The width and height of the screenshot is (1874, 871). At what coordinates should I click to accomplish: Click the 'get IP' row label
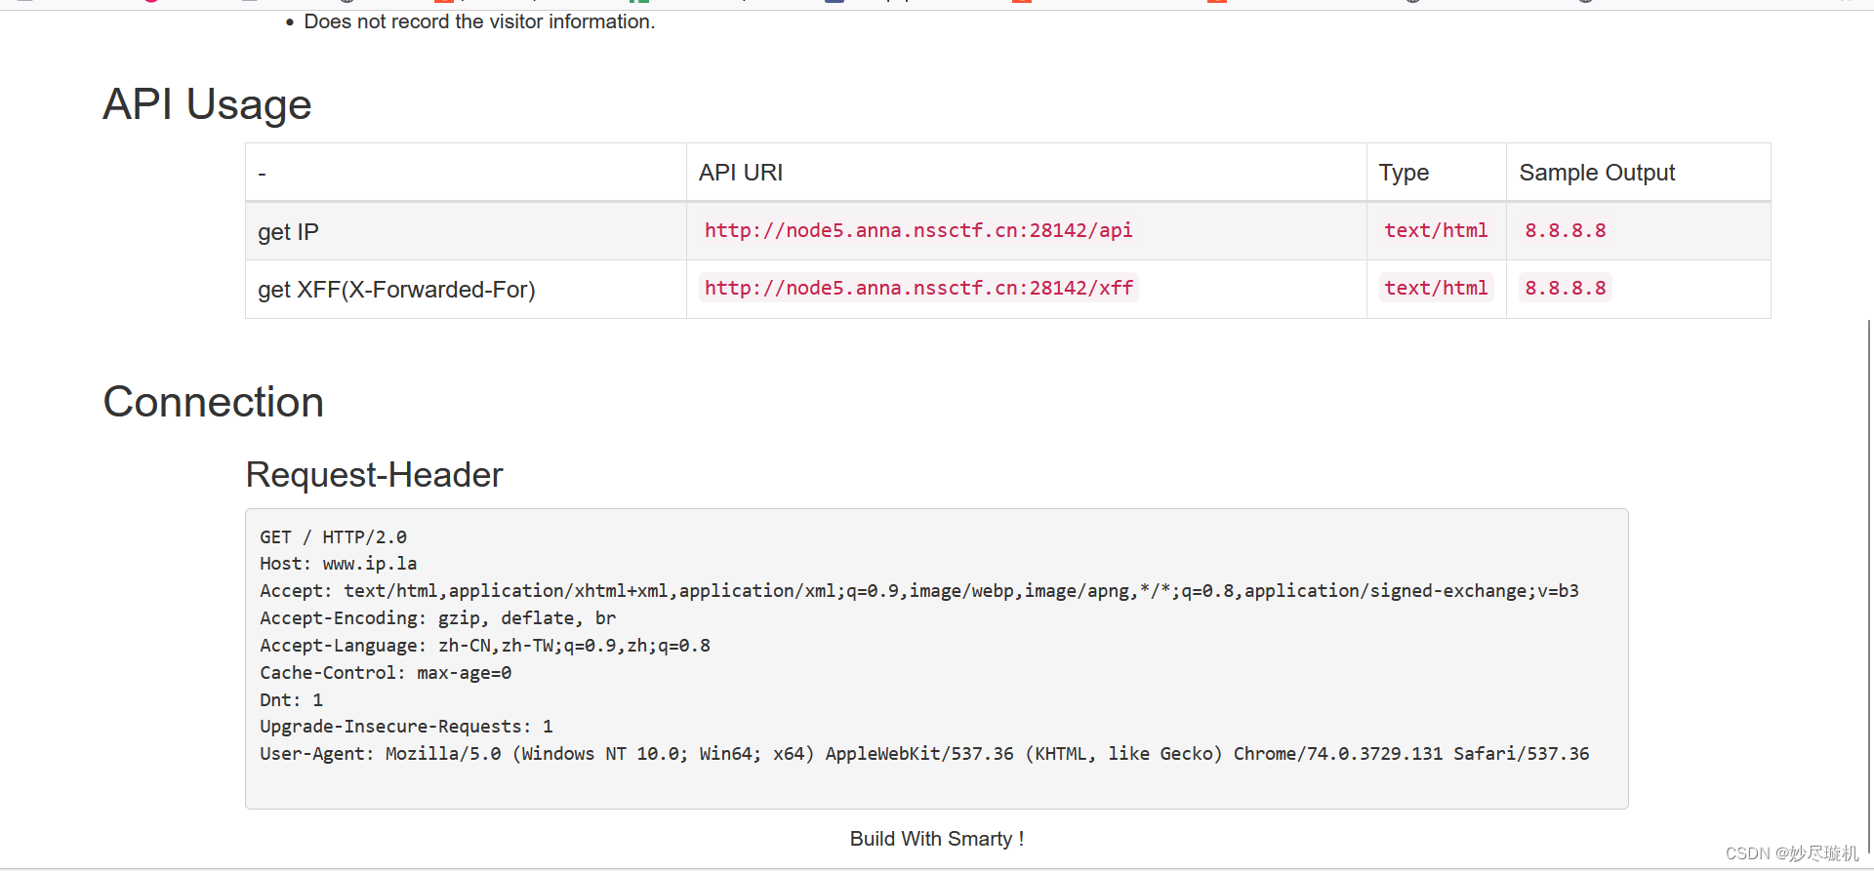pos(288,232)
